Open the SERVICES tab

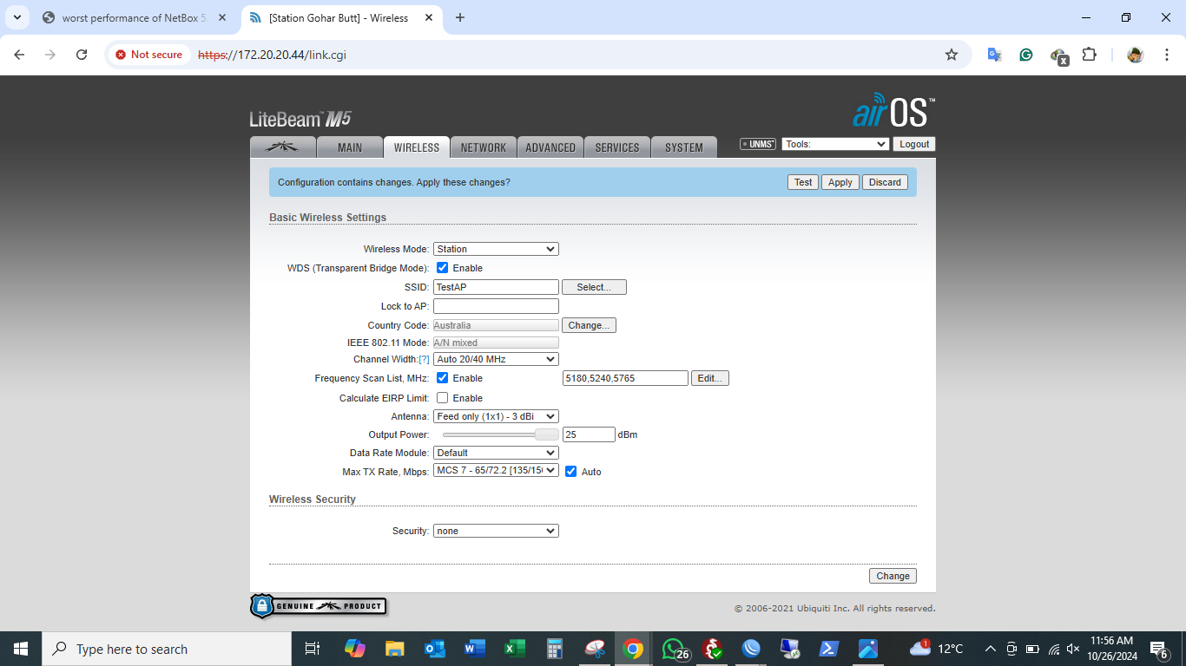click(x=617, y=147)
